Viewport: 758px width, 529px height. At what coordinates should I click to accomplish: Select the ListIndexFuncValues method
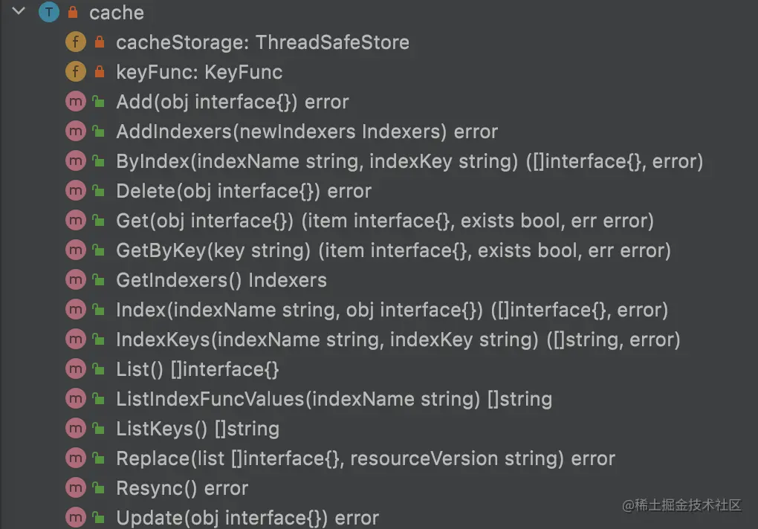[334, 399]
